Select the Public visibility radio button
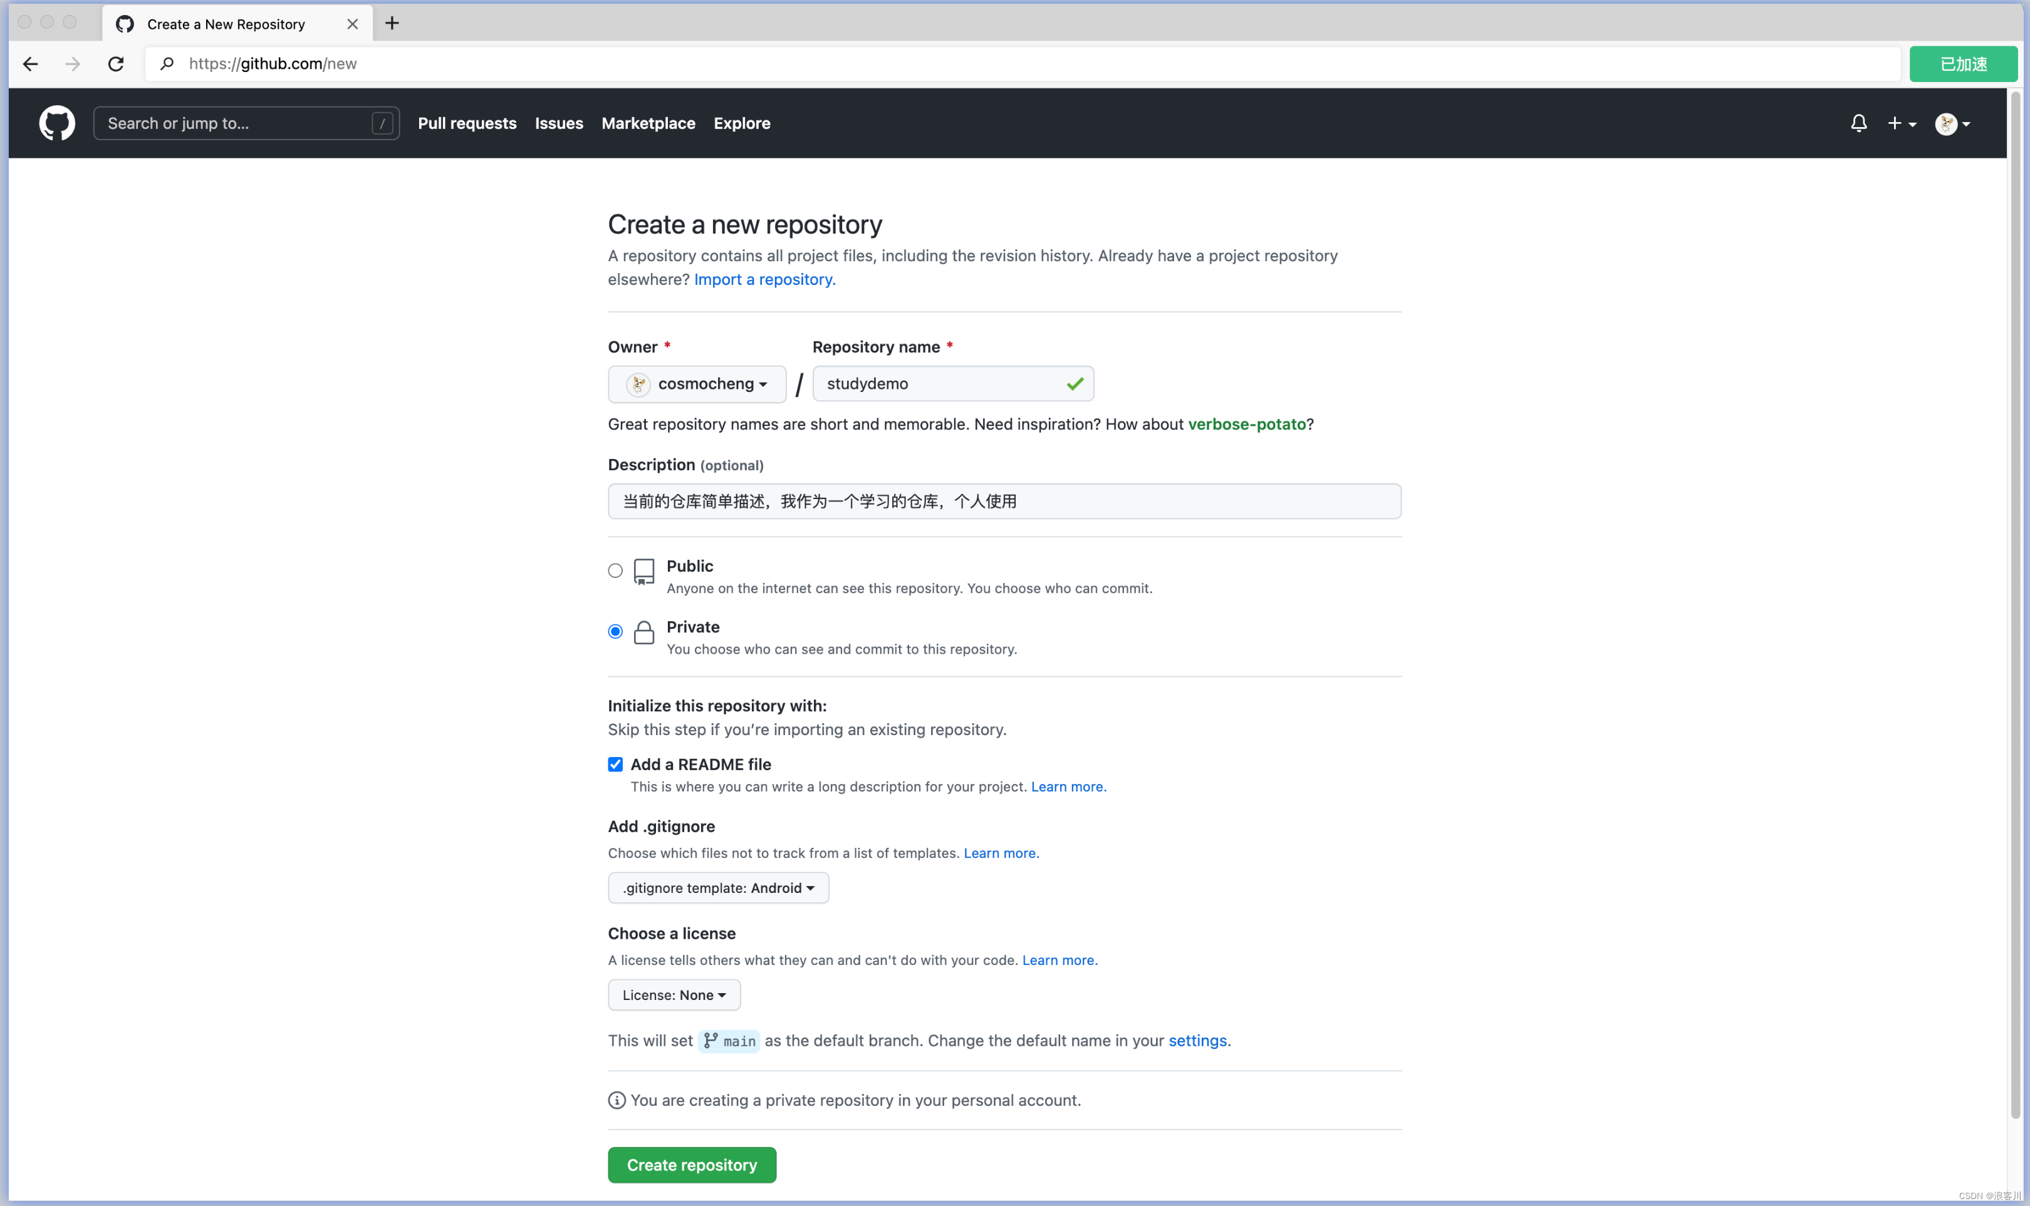The height and width of the screenshot is (1206, 2030). tap(615, 570)
